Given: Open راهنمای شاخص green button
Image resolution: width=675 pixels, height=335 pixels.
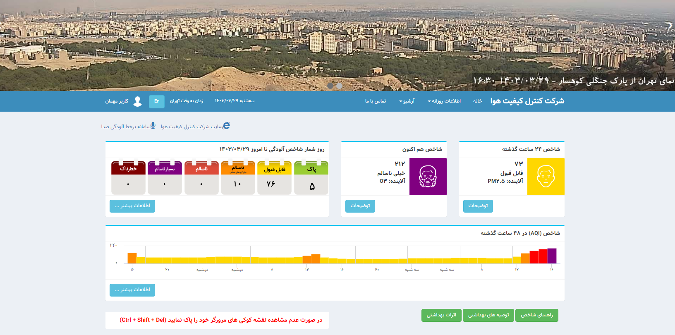Looking at the screenshot, I should (537, 315).
